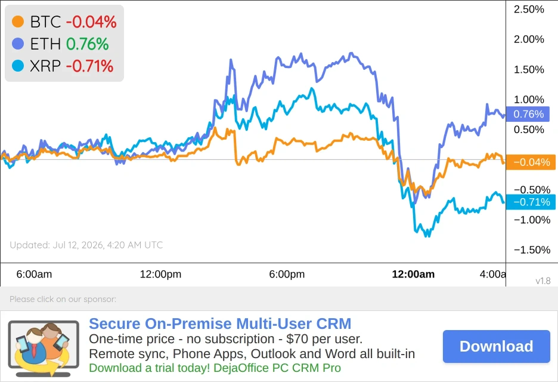Click the 0.76% ETH value tag
The width and height of the screenshot is (558, 382).
coord(528,114)
